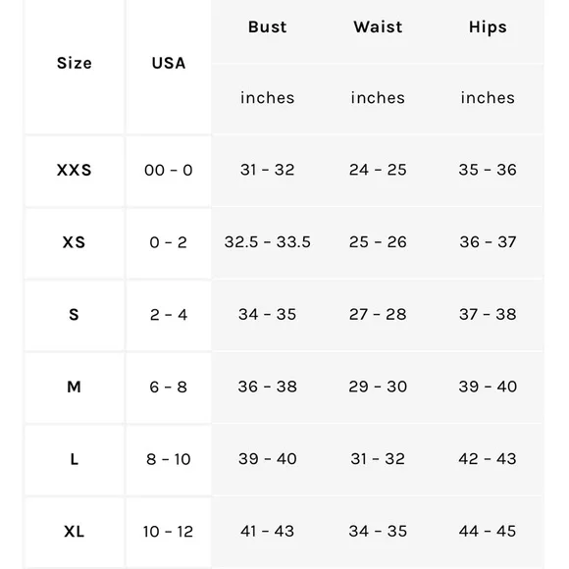
Task: Select the XS size row label
Action: 75,242
